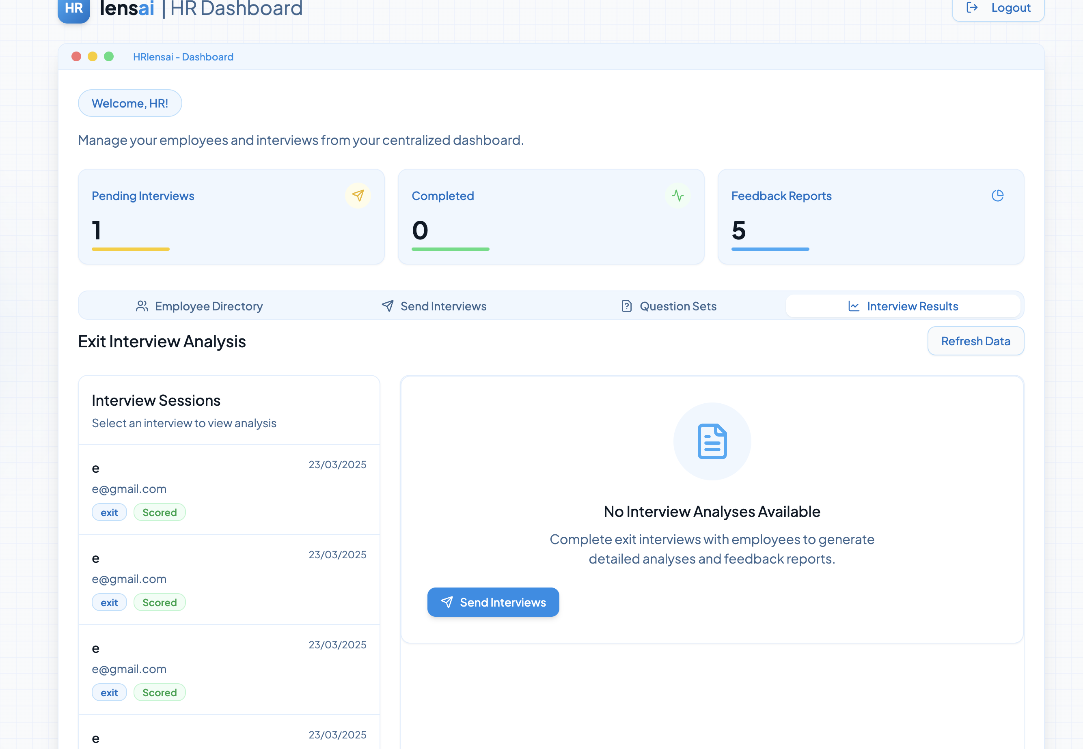The height and width of the screenshot is (749, 1083).
Task: Click the Welcome, HR! badge
Action: click(x=130, y=103)
